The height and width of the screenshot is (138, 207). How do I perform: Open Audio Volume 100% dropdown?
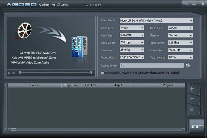[180, 57]
